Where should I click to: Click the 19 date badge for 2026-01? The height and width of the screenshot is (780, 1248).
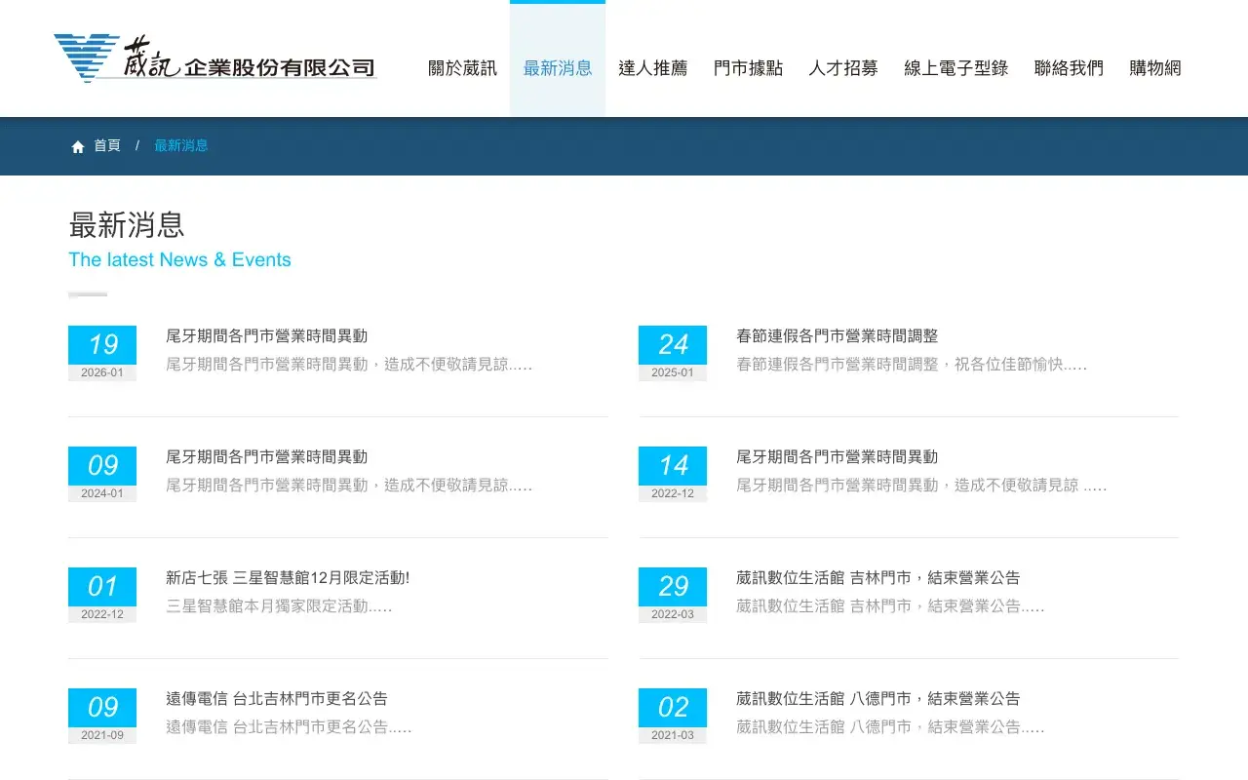pyautogui.click(x=102, y=345)
